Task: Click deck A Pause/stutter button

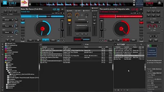Action: click(38, 40)
